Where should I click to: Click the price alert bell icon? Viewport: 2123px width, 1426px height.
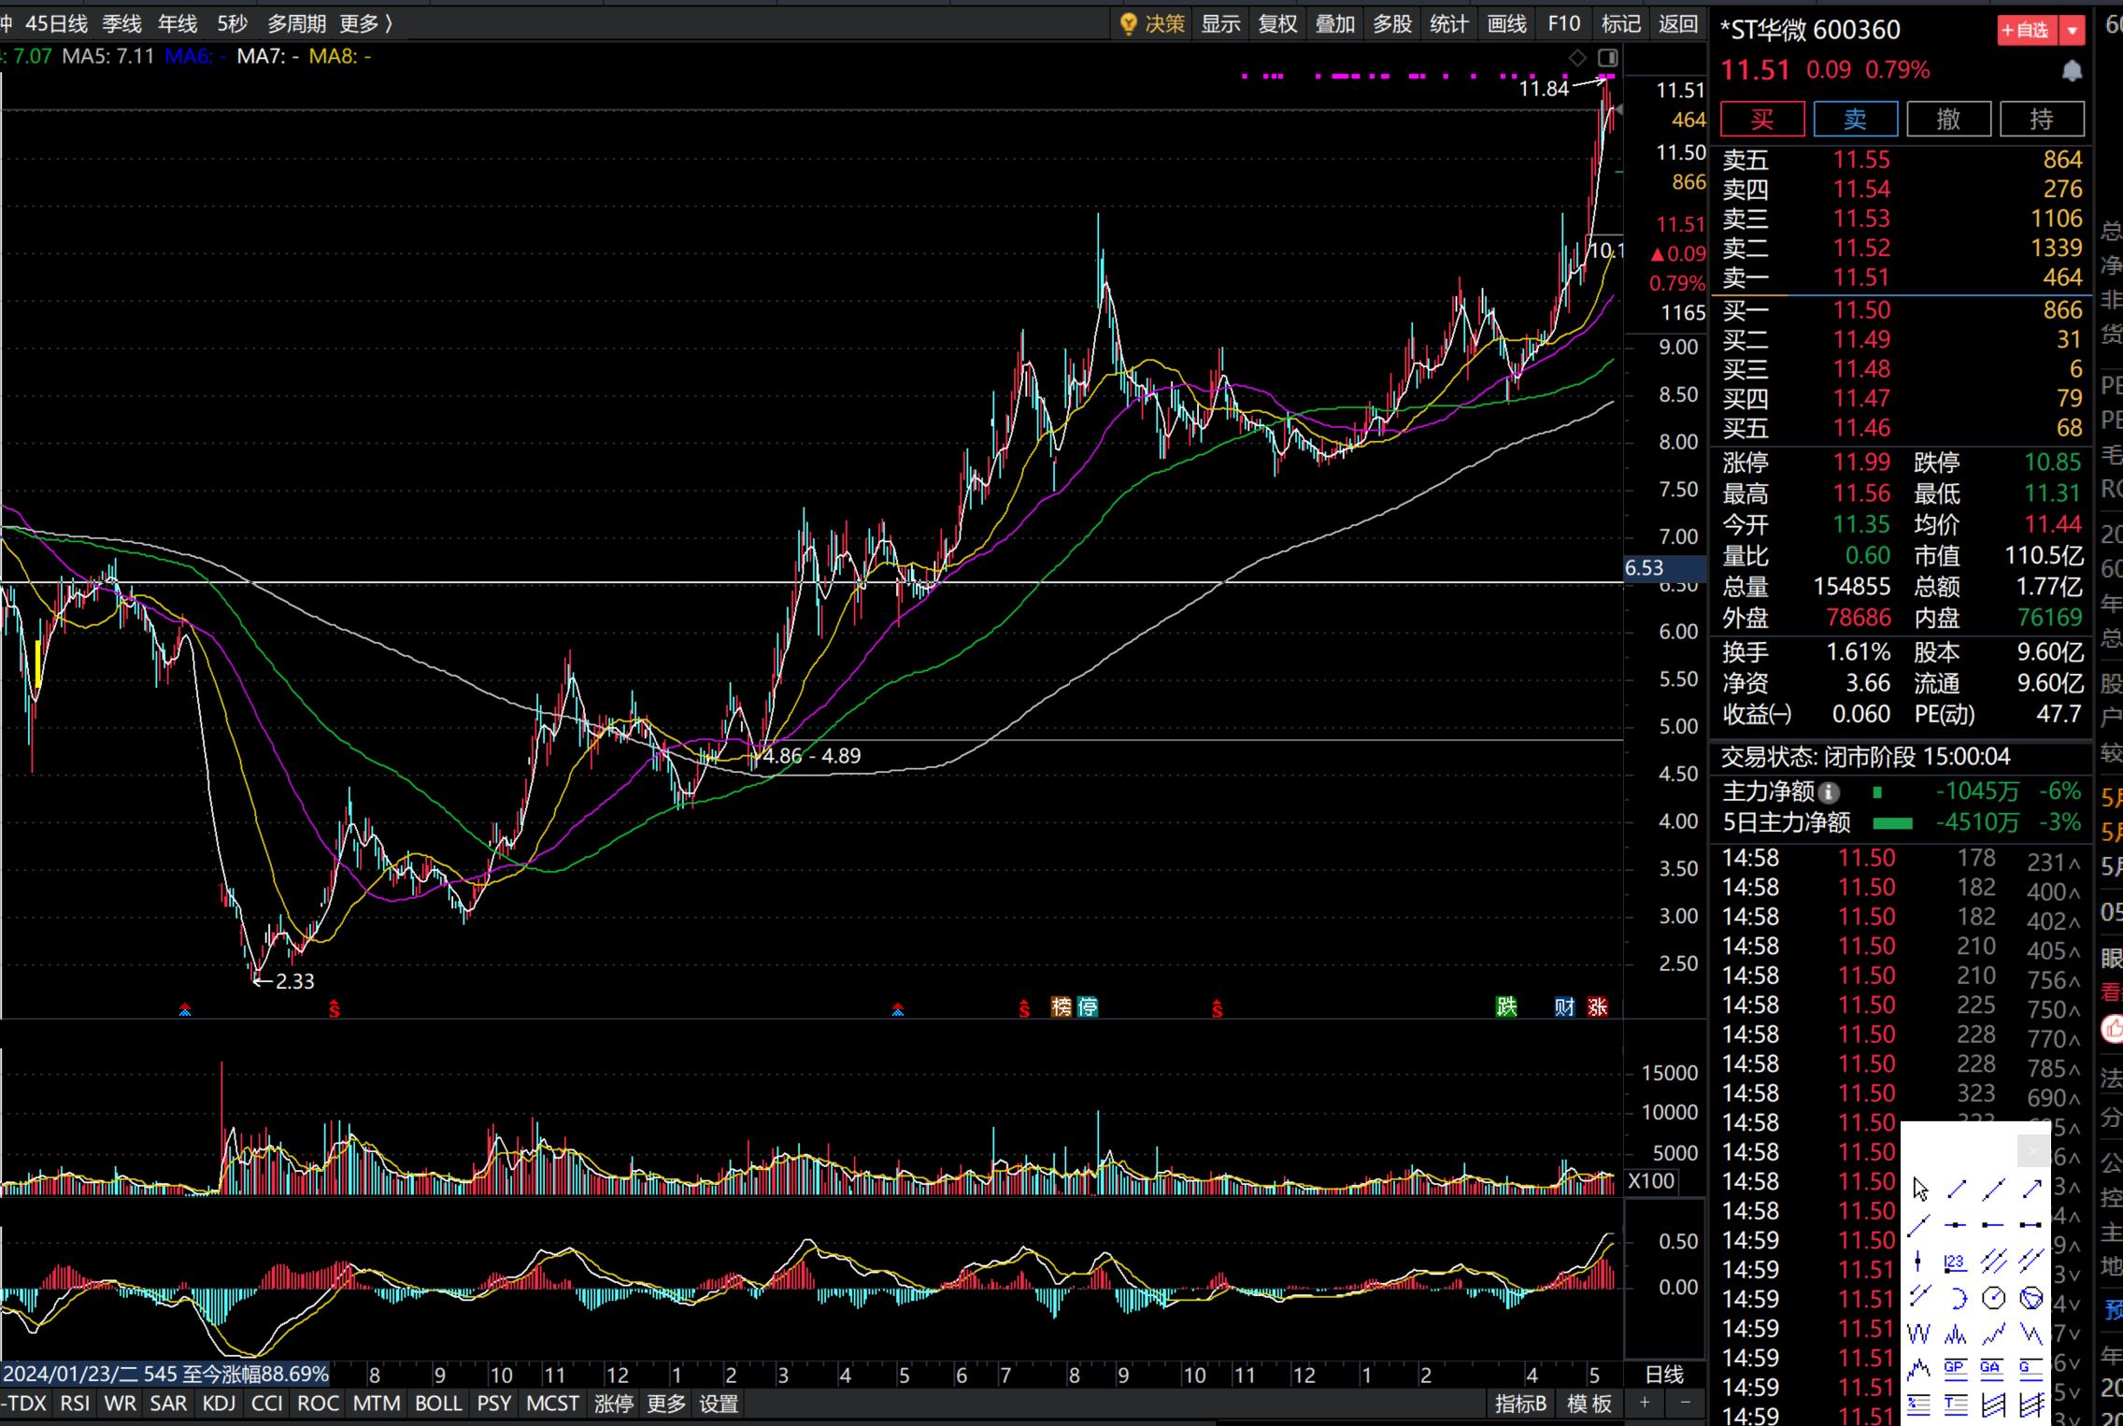(x=2073, y=70)
